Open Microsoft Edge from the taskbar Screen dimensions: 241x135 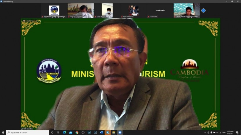(x=65, y=132)
